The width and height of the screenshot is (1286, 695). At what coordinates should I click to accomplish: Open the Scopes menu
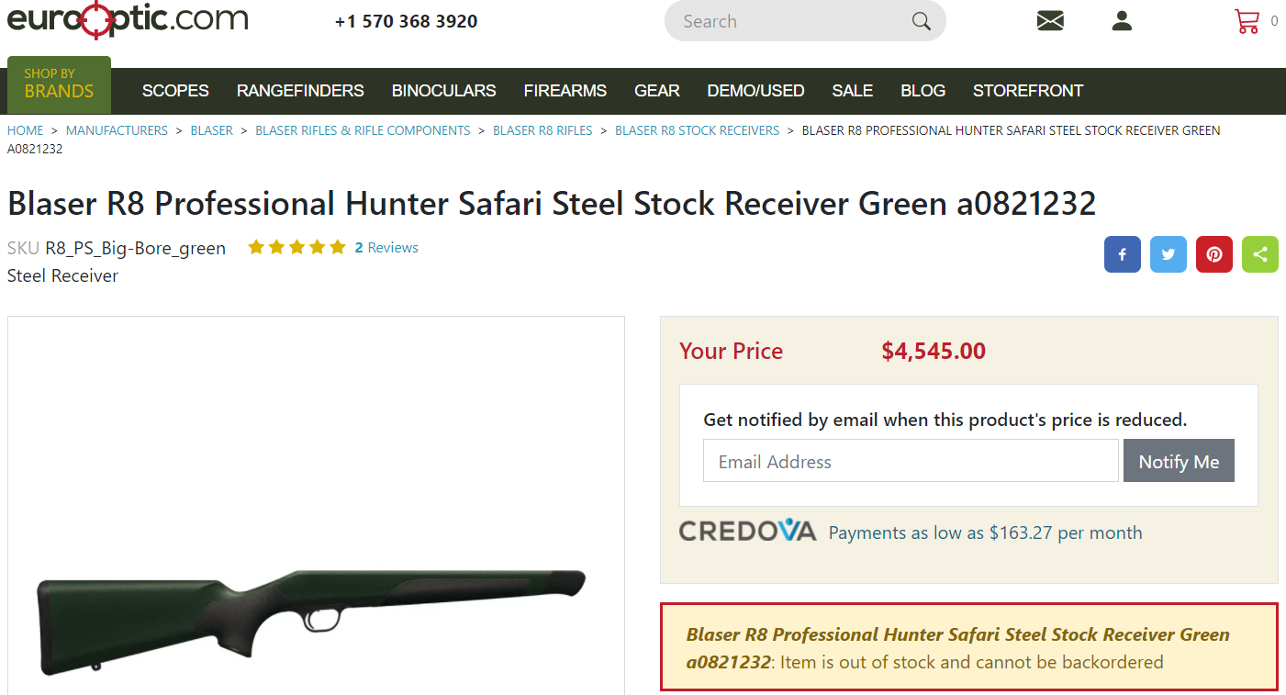[175, 91]
